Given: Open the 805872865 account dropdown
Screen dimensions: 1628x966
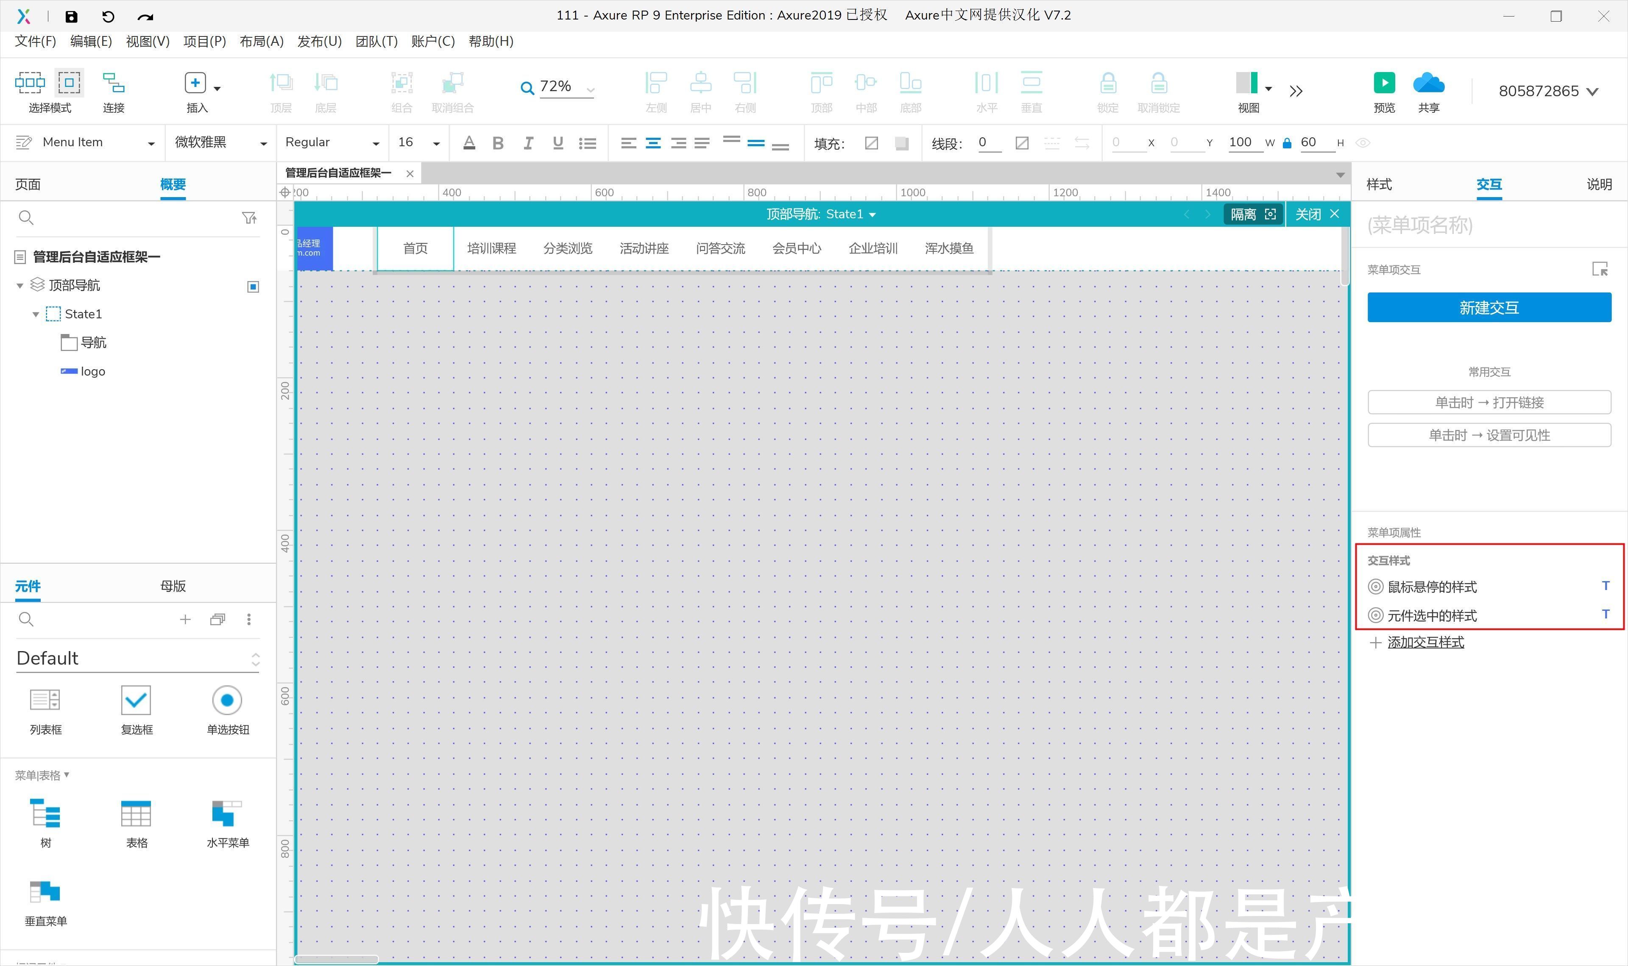Looking at the screenshot, I should [1549, 91].
